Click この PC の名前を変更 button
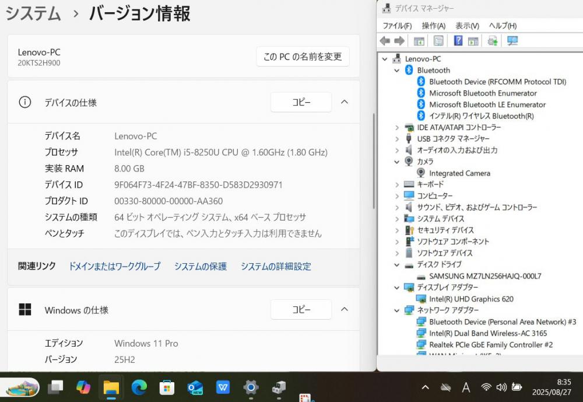 [x=303, y=57]
